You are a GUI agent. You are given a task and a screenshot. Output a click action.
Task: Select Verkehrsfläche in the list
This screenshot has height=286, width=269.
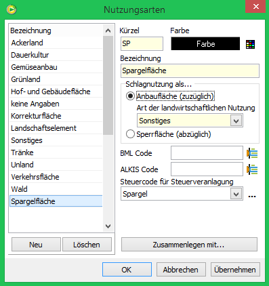pyautogui.click(x=56, y=177)
